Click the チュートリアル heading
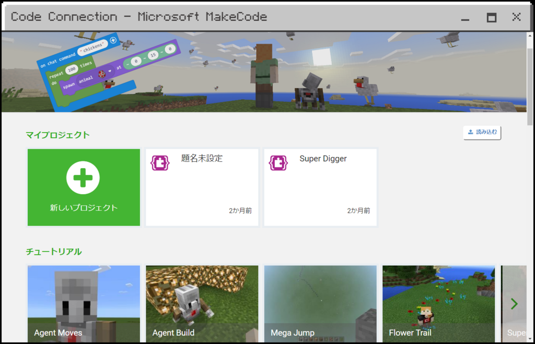 (54, 252)
